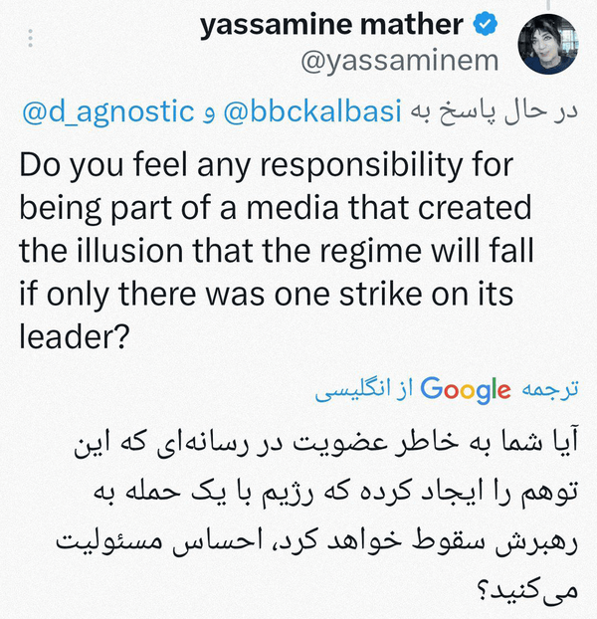Open the three-dot more options menu
This screenshot has height=619, width=597.
[x=33, y=39]
